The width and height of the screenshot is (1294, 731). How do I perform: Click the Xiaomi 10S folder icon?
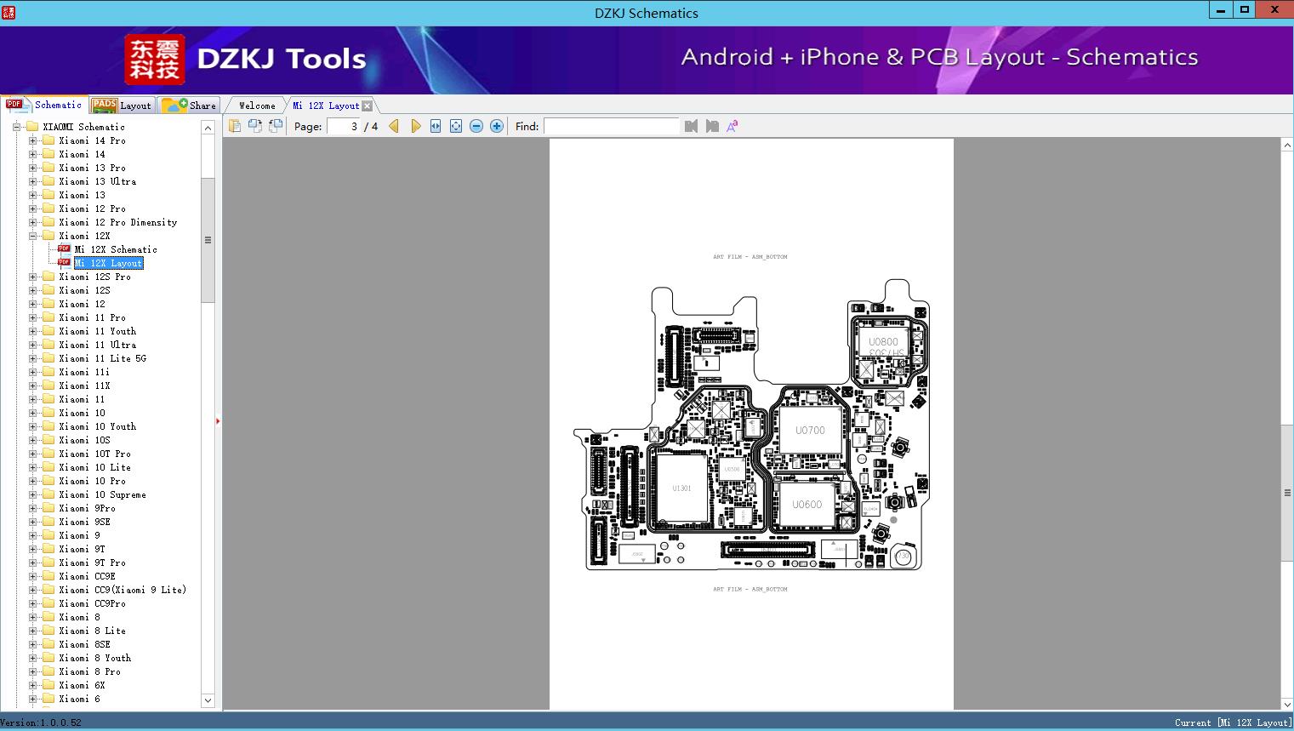coord(48,440)
